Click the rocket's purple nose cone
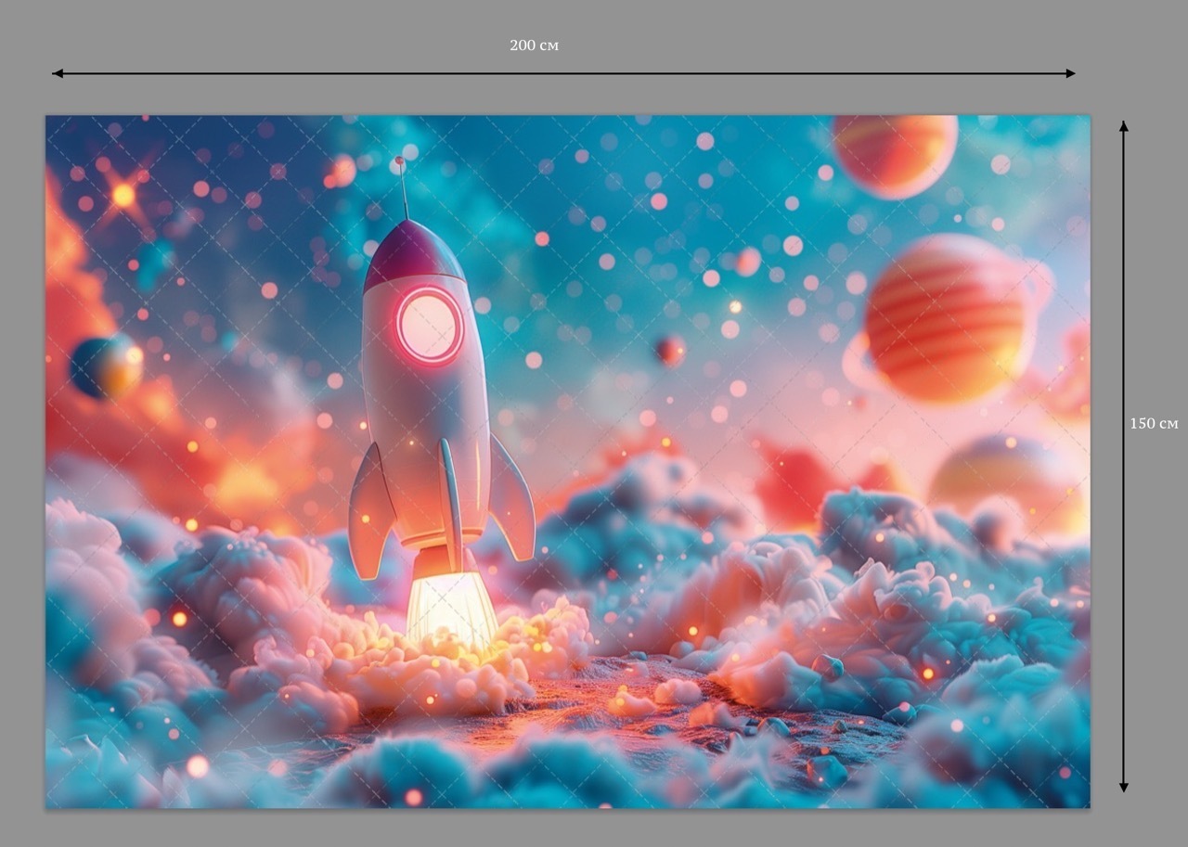Image resolution: width=1188 pixels, height=847 pixels. click(x=412, y=252)
